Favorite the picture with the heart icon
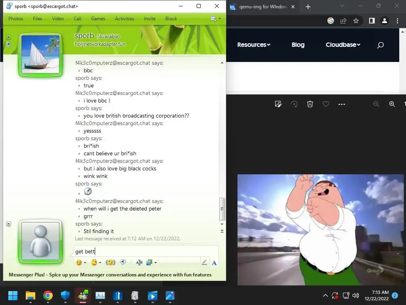 point(326,104)
